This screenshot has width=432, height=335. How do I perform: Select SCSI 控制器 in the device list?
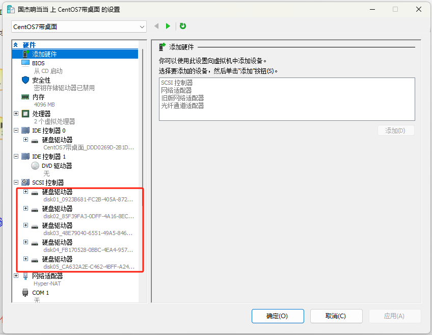pyautogui.click(x=177, y=83)
